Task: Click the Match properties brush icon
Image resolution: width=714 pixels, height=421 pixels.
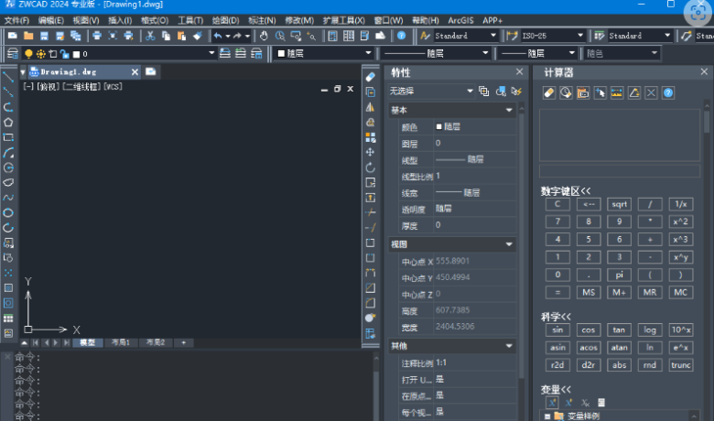Action: (197, 36)
